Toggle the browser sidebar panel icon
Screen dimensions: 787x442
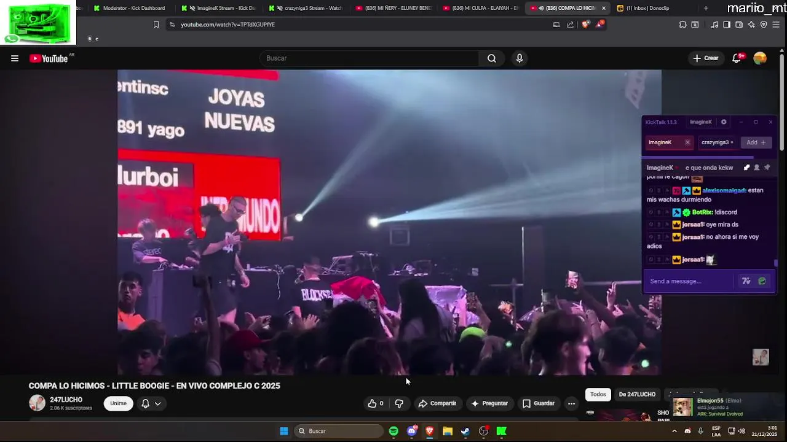727,25
